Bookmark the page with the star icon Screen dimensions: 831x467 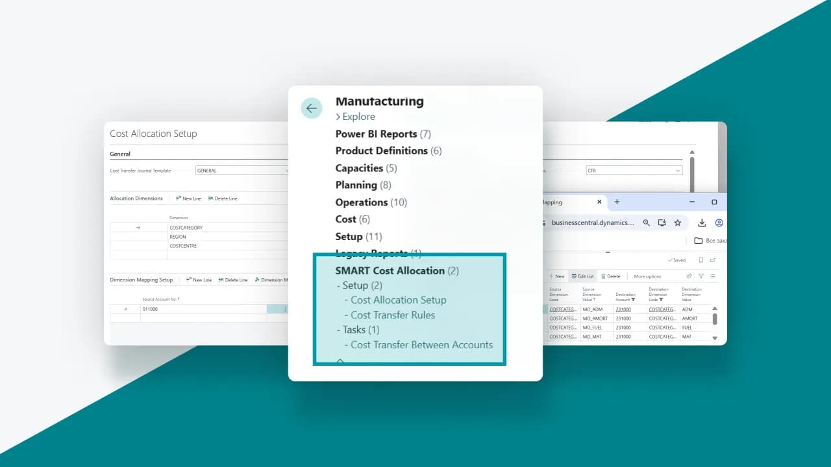pyautogui.click(x=678, y=222)
